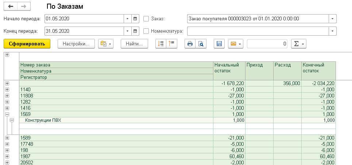Viewport: 352px width, 165px height.
Task: Open Настройки... report settings
Action: click(76, 44)
